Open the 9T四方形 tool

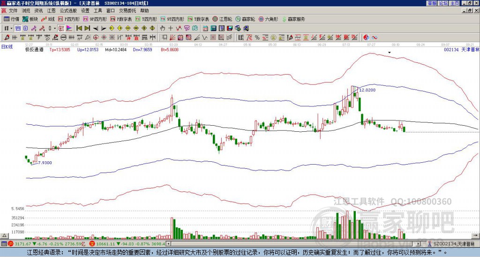click(x=172, y=19)
